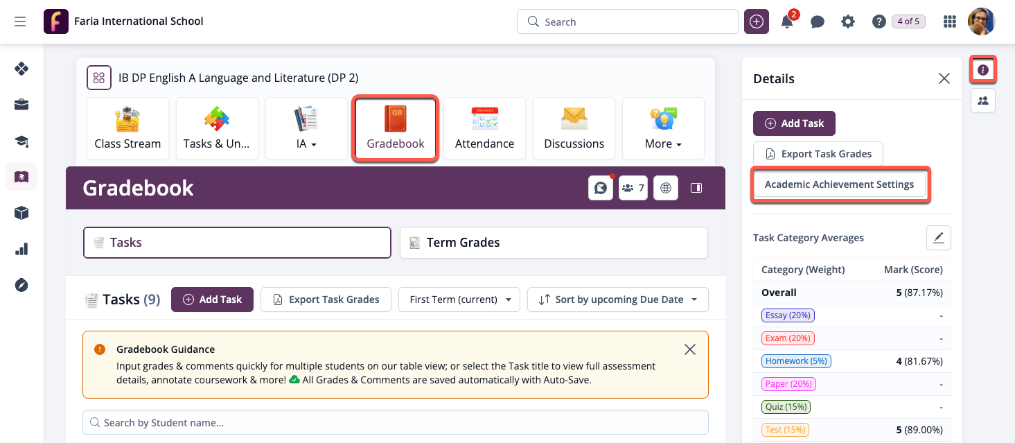Expand the First Term (current) dropdown
Viewport: 1015px width, 443px height.
pos(459,299)
